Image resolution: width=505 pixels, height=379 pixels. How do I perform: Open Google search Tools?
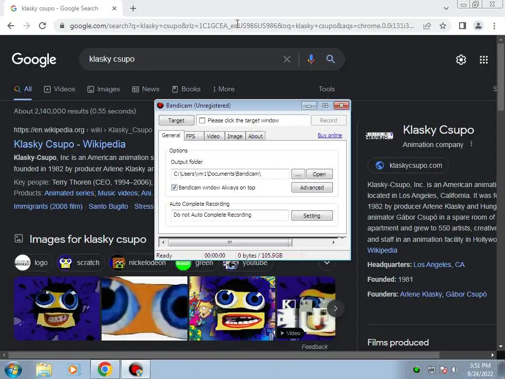pos(326,89)
